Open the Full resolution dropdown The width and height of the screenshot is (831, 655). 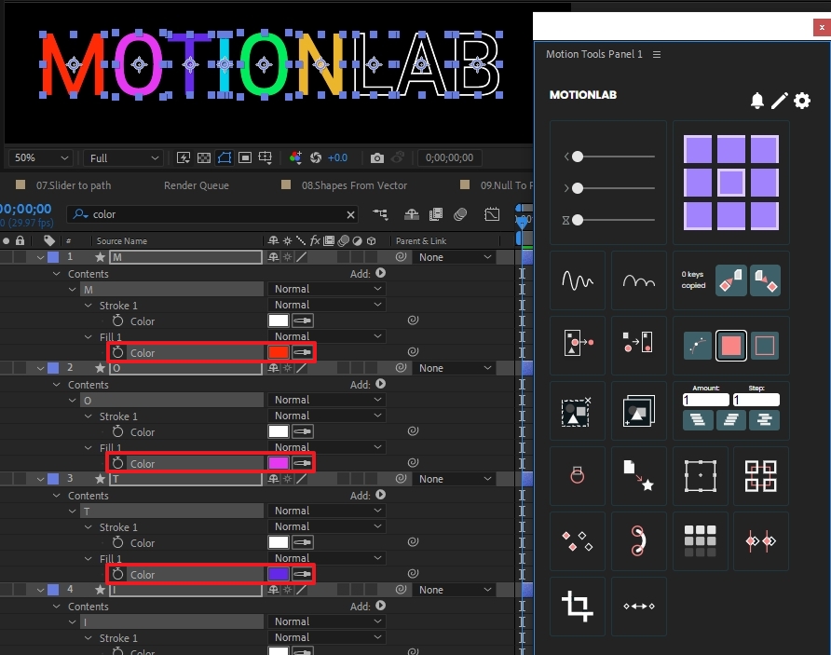coord(124,157)
